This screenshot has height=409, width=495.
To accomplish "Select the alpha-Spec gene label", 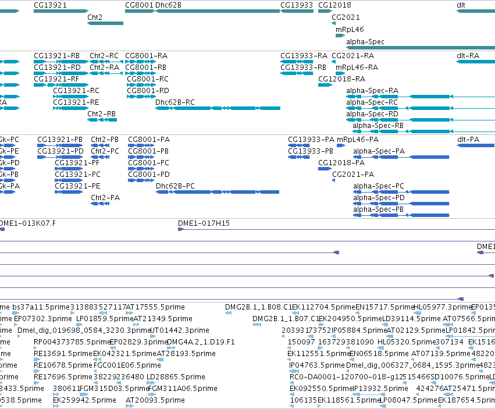I will coord(365,42).
